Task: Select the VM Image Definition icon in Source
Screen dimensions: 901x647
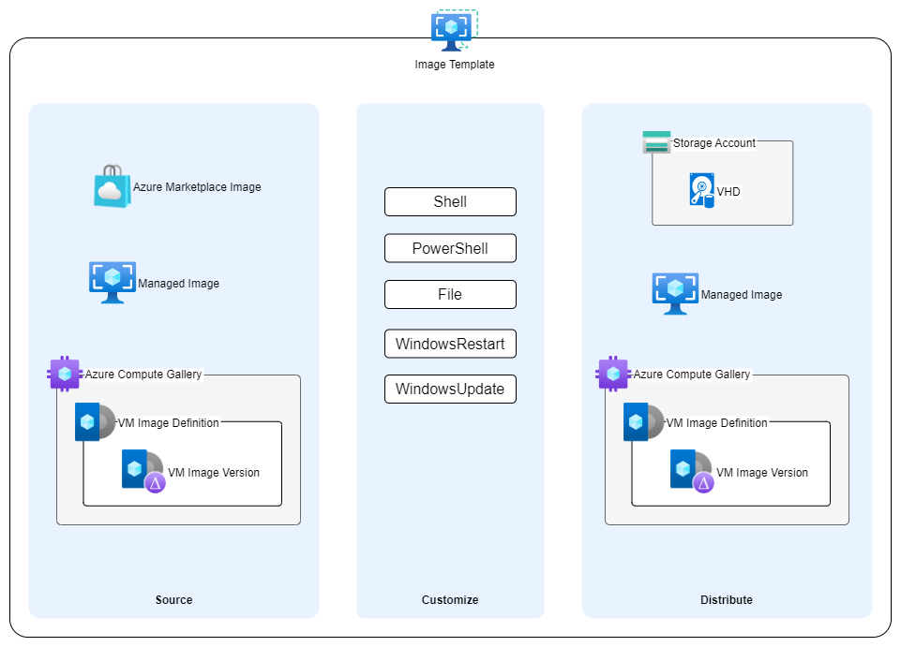Action: 96,422
